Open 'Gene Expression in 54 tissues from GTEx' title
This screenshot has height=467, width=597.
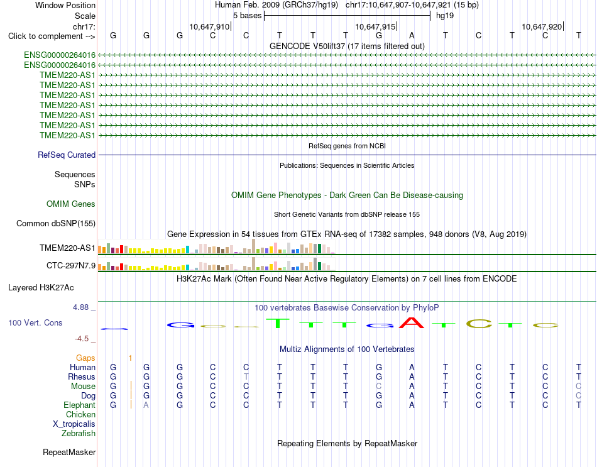point(347,234)
